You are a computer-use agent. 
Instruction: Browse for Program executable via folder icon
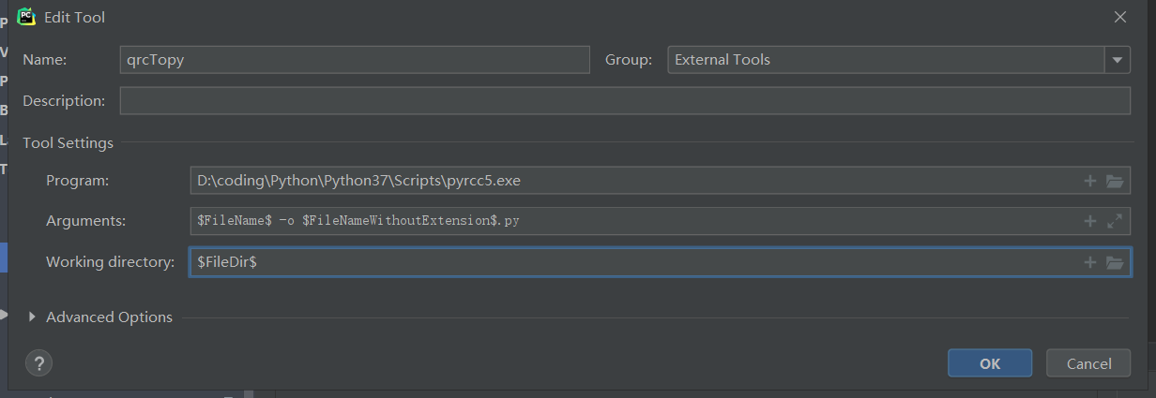[1115, 181]
